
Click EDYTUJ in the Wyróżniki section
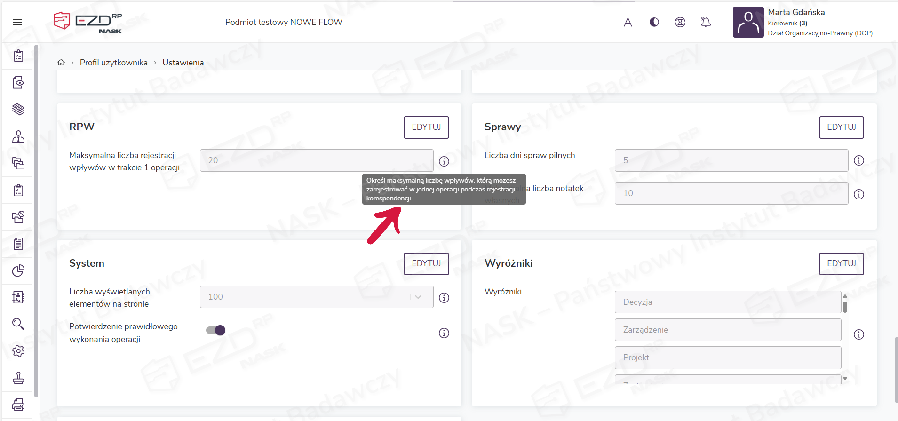click(841, 263)
